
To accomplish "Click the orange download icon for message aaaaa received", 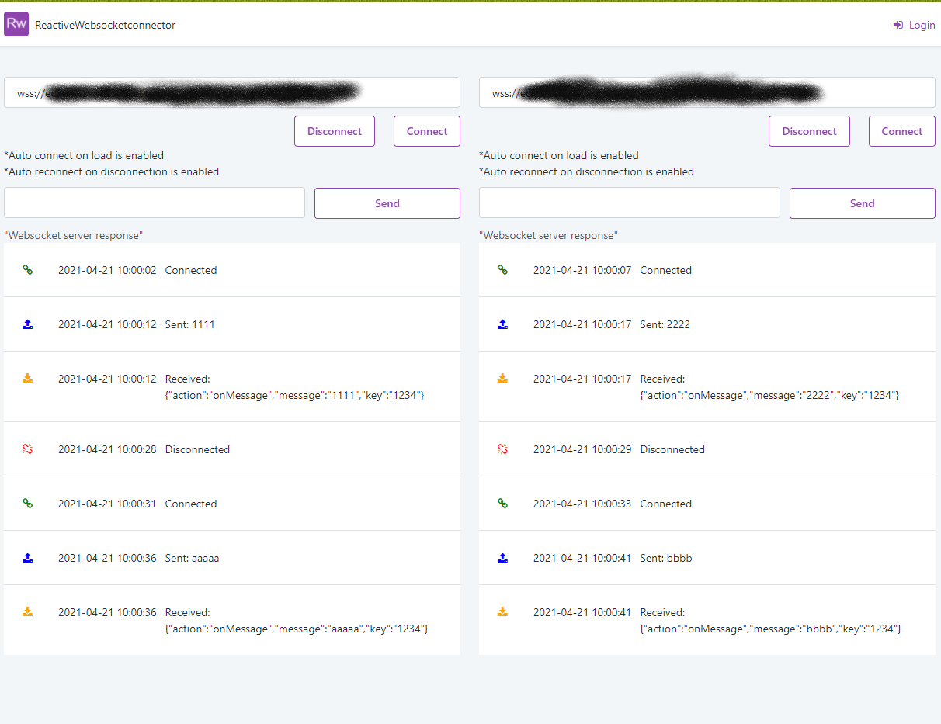I will pos(27,612).
